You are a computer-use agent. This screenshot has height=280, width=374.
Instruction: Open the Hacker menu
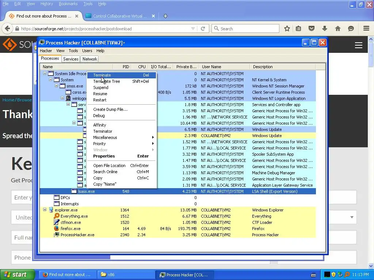pos(46,51)
